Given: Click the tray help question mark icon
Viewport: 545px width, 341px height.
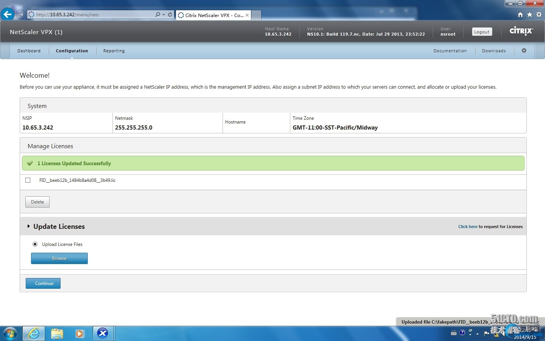Looking at the screenshot, I should coord(462,333).
